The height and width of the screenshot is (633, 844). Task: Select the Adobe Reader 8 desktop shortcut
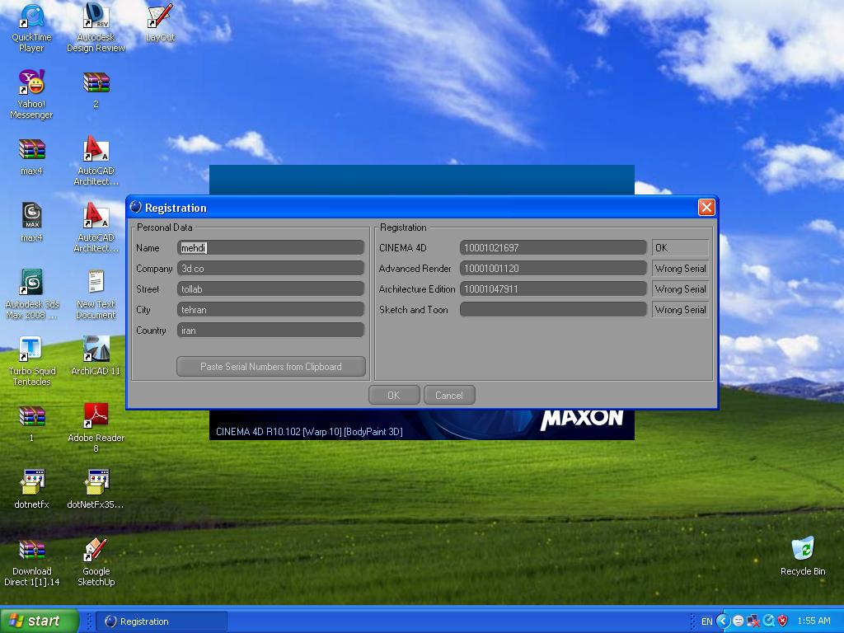[x=96, y=428]
